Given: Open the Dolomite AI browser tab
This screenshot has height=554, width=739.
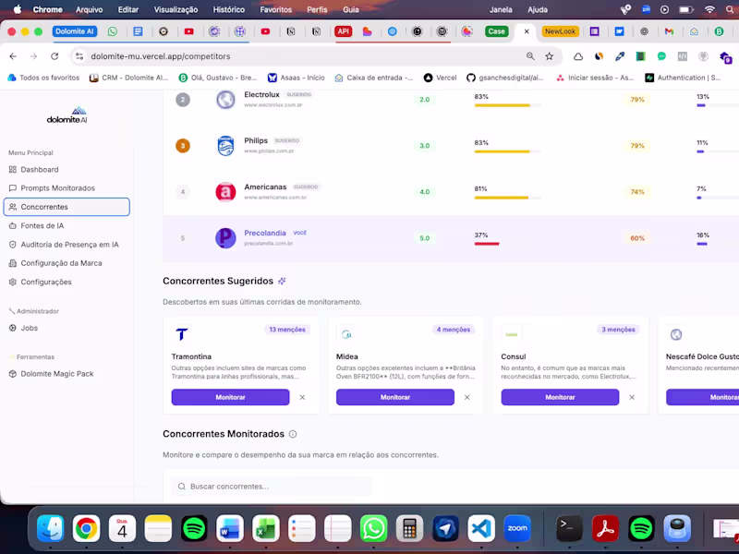Looking at the screenshot, I should pos(75,31).
